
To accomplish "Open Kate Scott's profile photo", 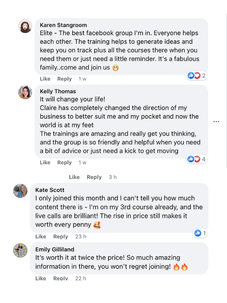I will pyautogui.click(x=20, y=191).
